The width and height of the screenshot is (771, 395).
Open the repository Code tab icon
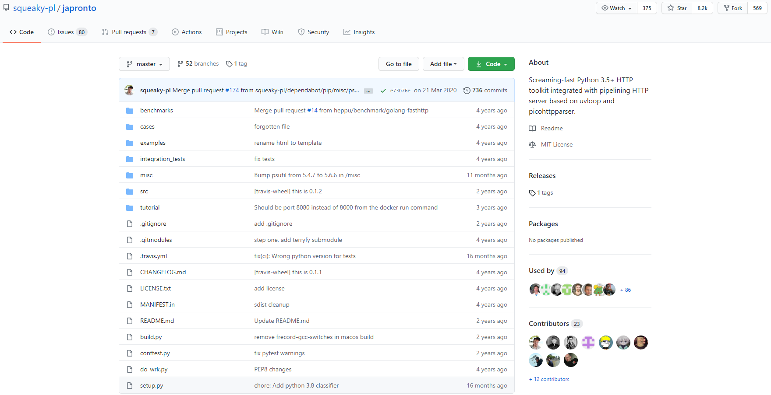click(x=12, y=31)
